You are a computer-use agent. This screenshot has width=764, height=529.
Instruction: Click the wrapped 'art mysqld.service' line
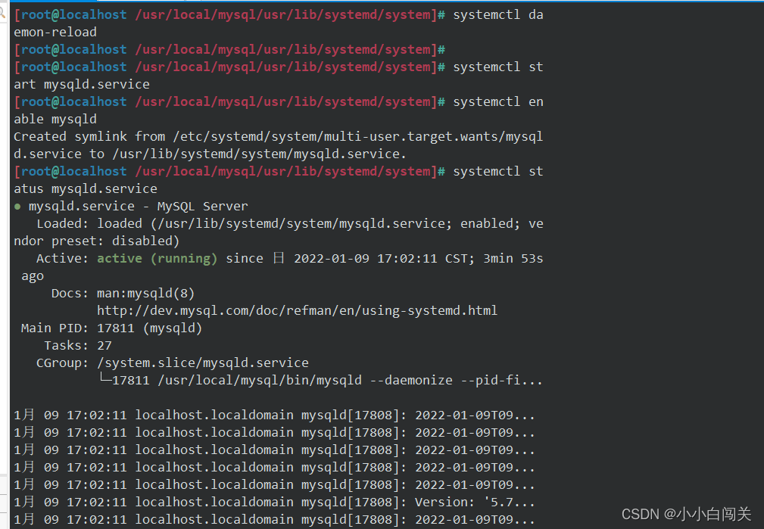point(81,84)
